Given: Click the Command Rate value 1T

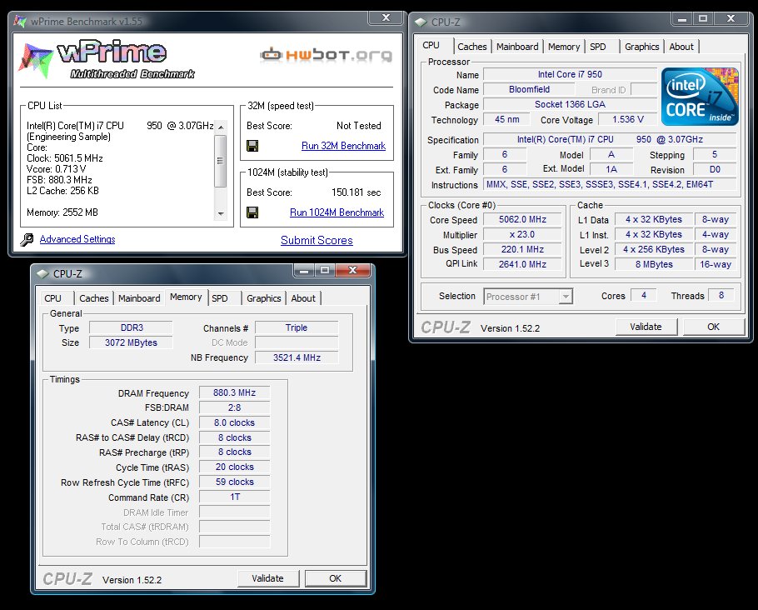Looking at the screenshot, I should 234,497.
